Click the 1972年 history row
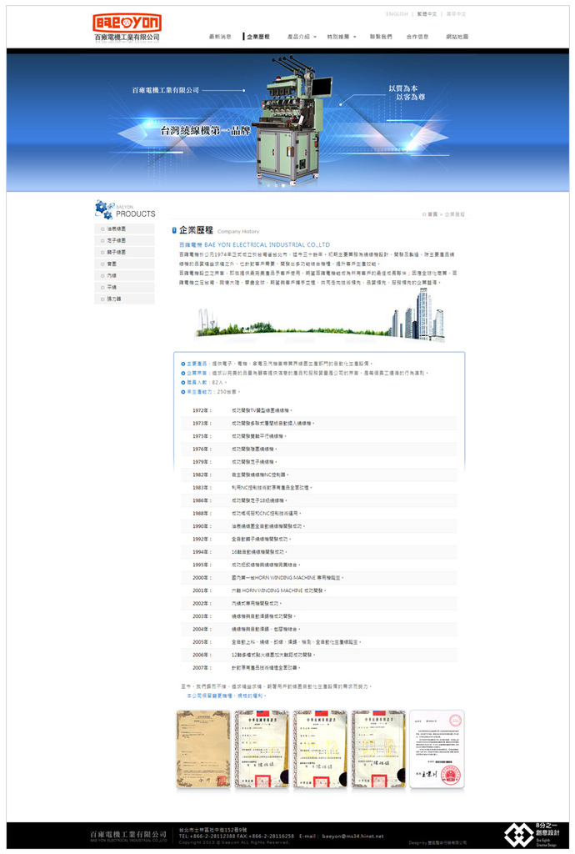The height and width of the screenshot is (854, 575). tap(319, 410)
